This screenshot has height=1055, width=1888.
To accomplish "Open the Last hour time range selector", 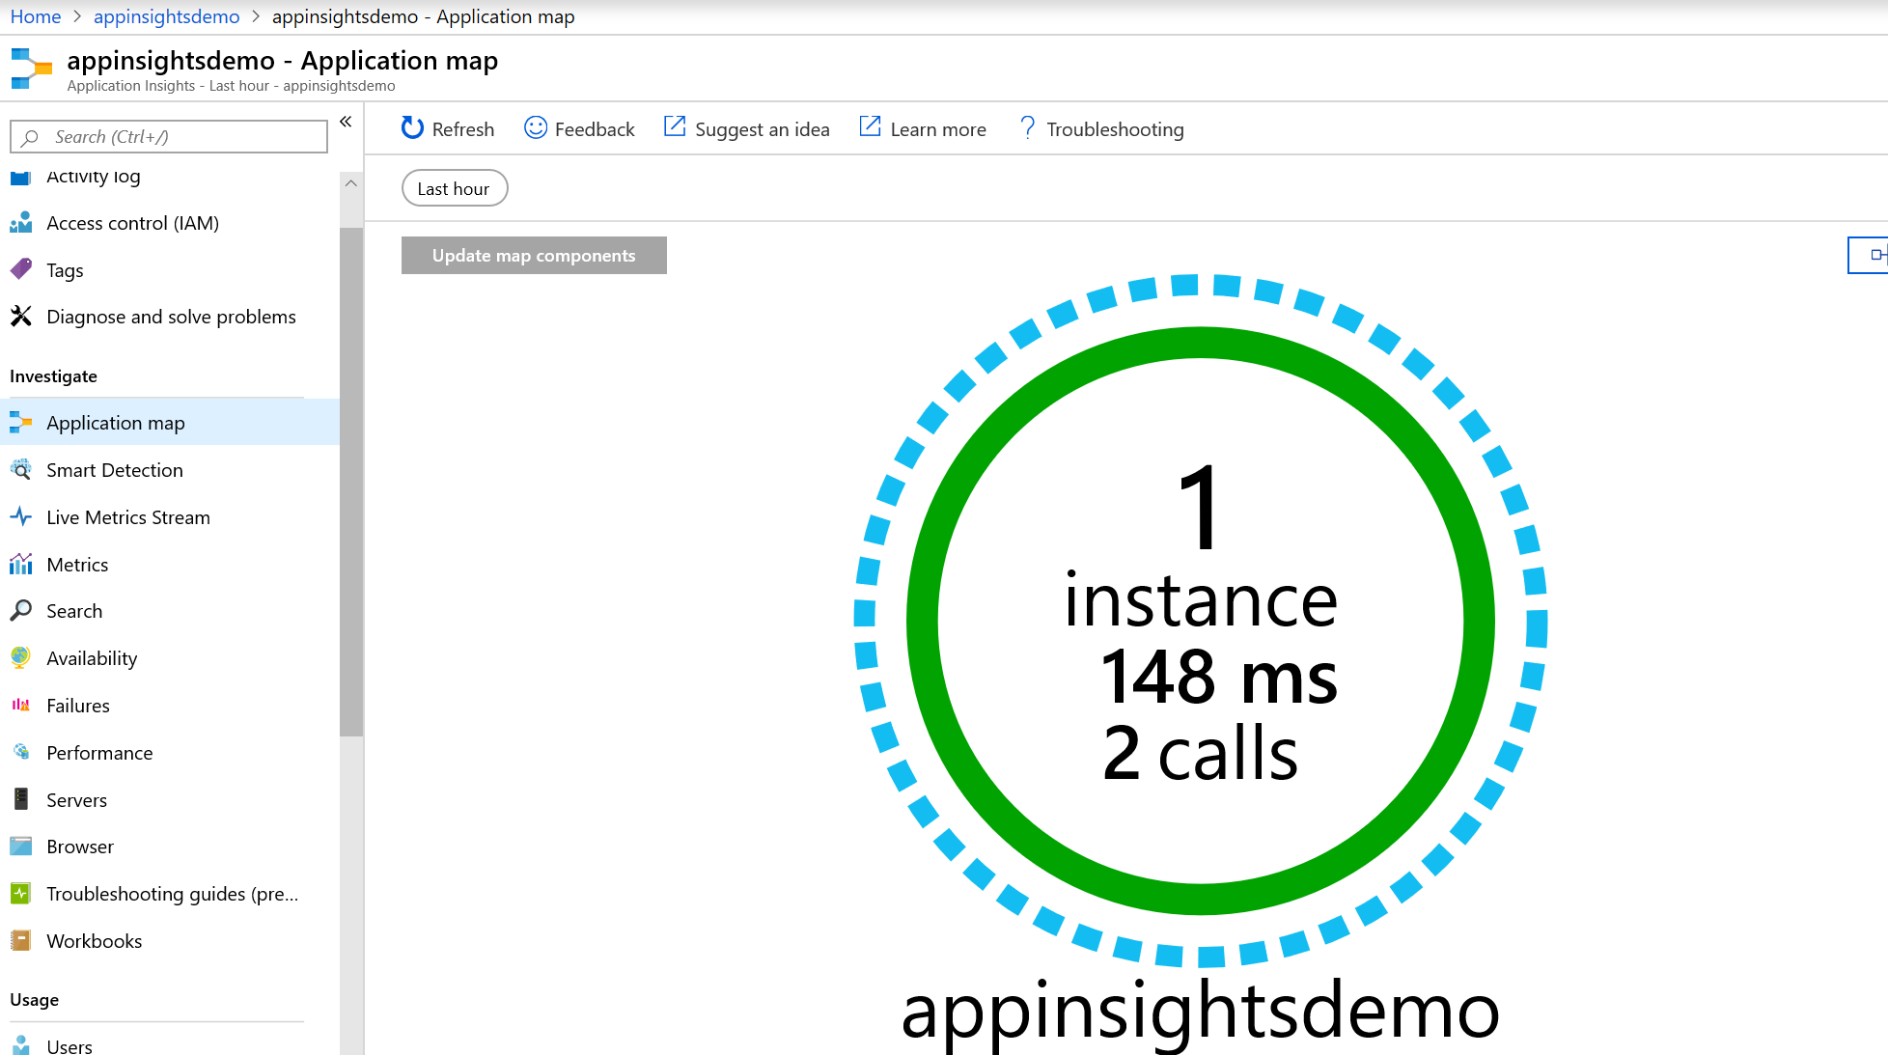I will 454,188.
